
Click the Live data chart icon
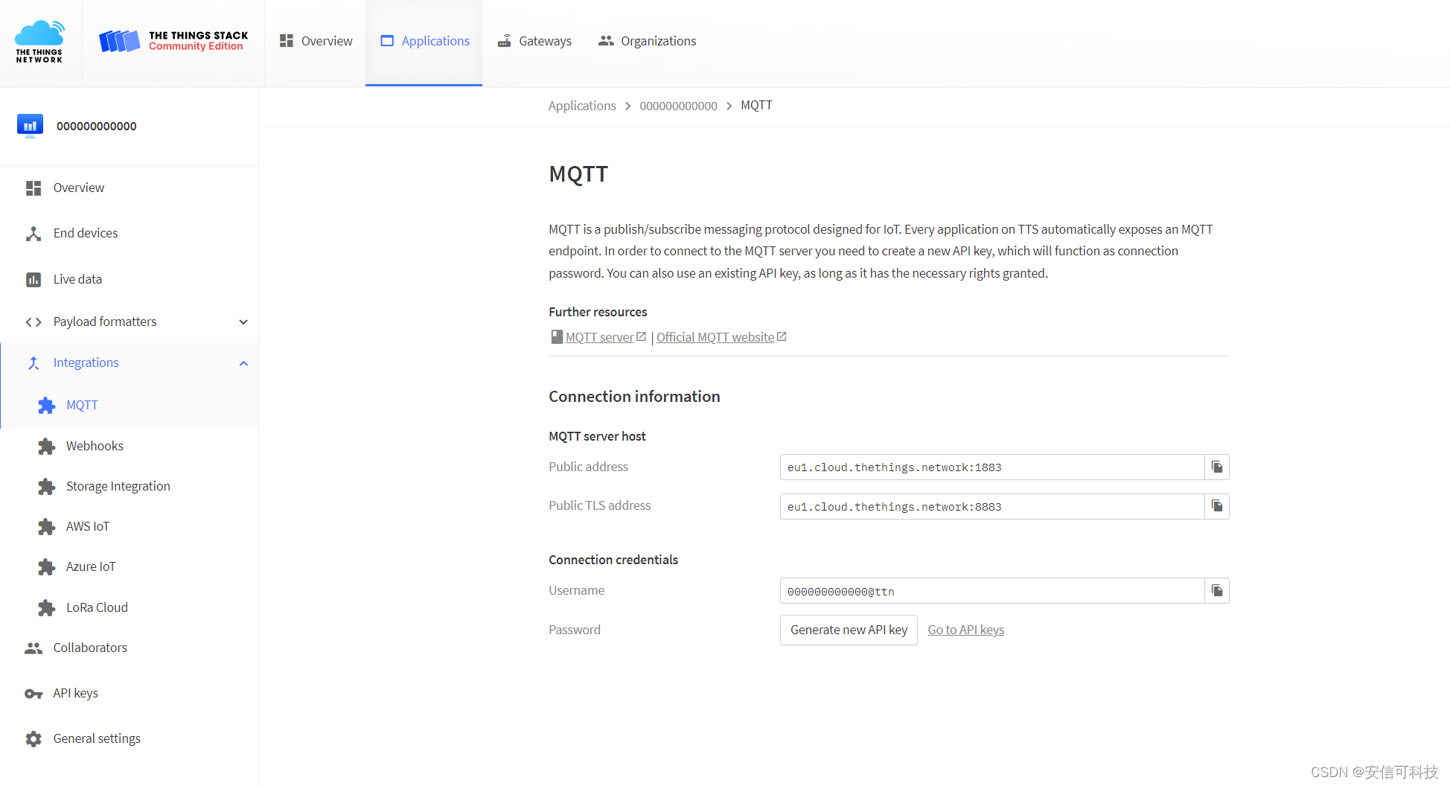click(33, 280)
